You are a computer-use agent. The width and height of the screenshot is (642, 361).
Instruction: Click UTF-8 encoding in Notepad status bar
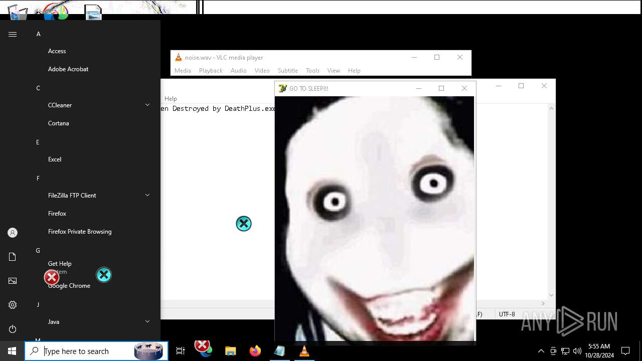[x=507, y=314]
